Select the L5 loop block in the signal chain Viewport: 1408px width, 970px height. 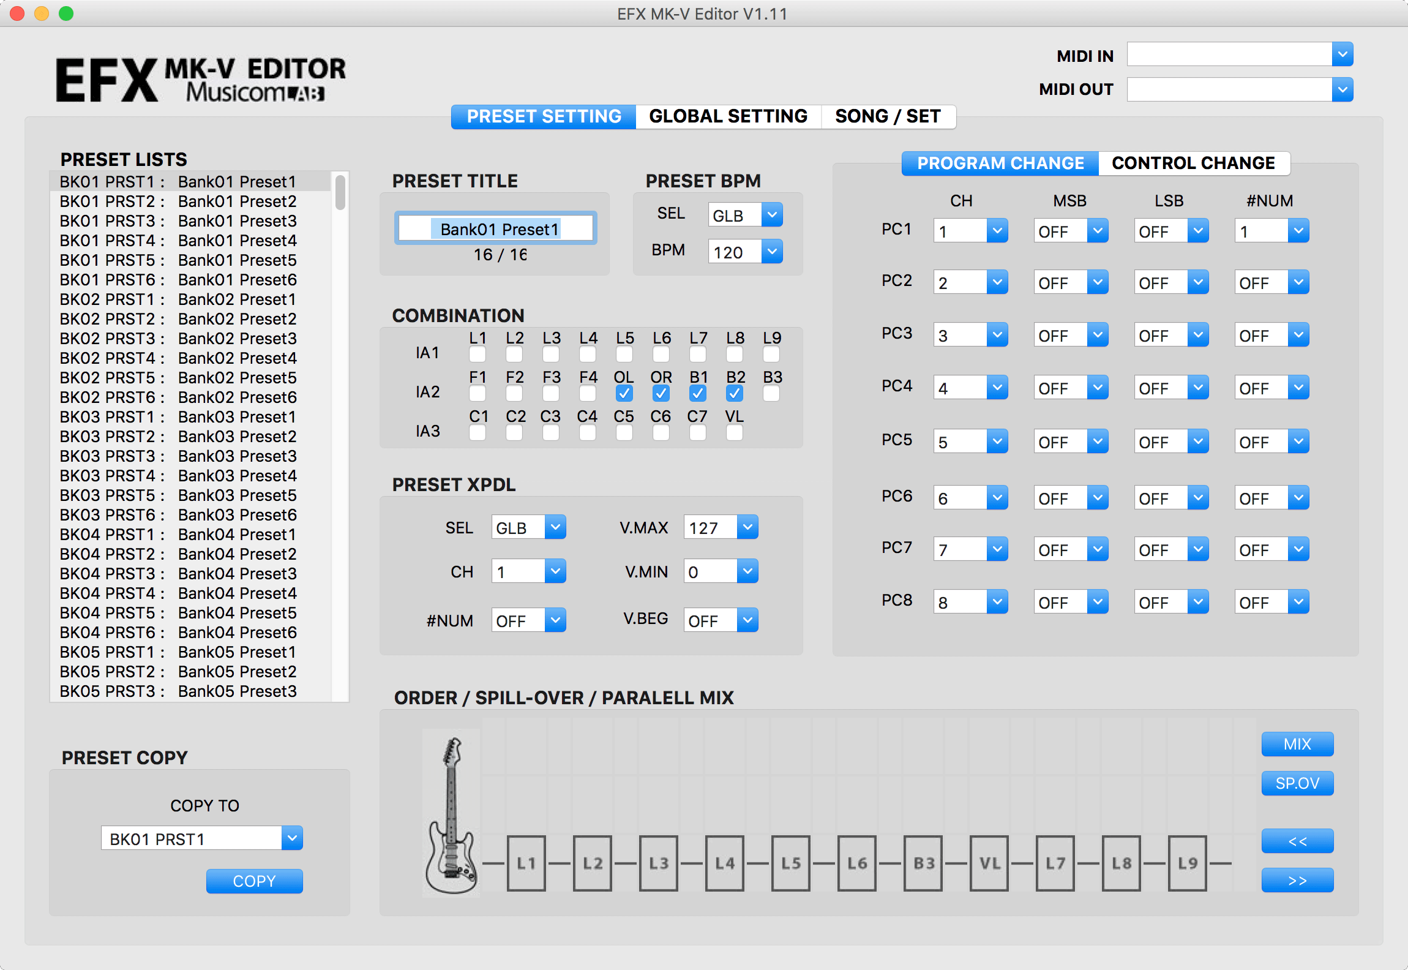[791, 863]
